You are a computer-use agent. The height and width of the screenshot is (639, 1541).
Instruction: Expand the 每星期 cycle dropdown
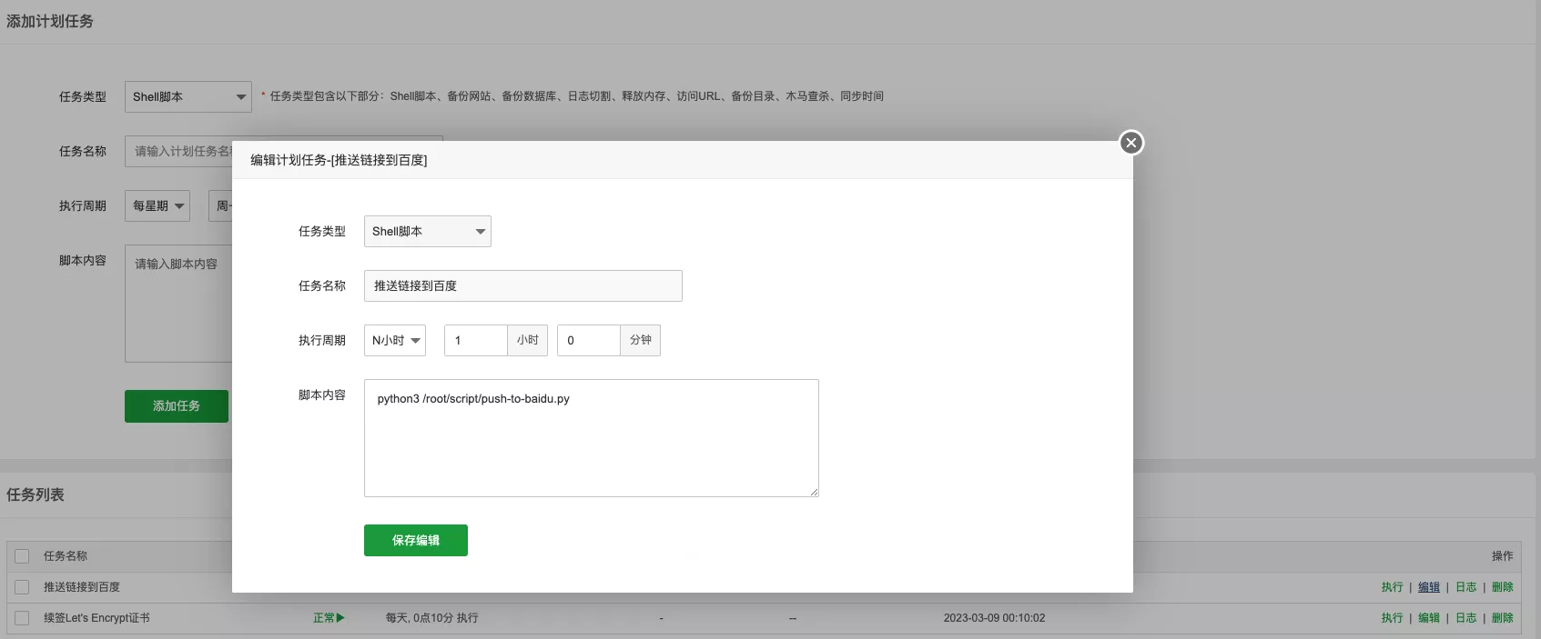point(157,206)
